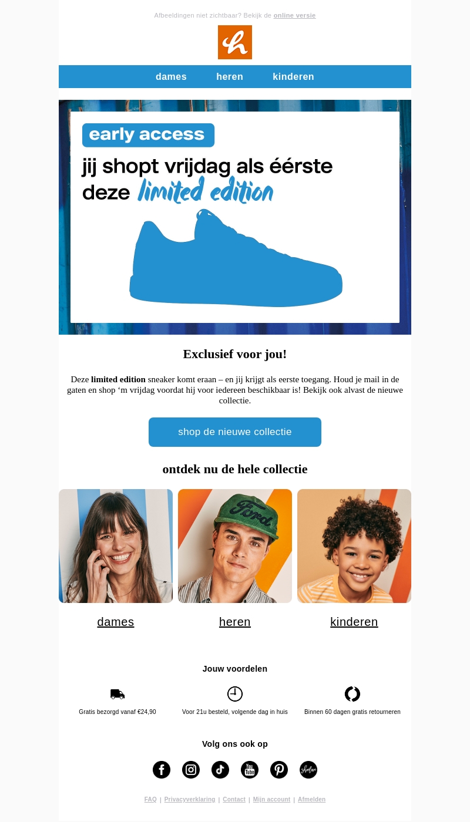Viewport: 470px width, 822px height.
Task: Select dames in the blue navigation bar
Action: [x=171, y=77]
